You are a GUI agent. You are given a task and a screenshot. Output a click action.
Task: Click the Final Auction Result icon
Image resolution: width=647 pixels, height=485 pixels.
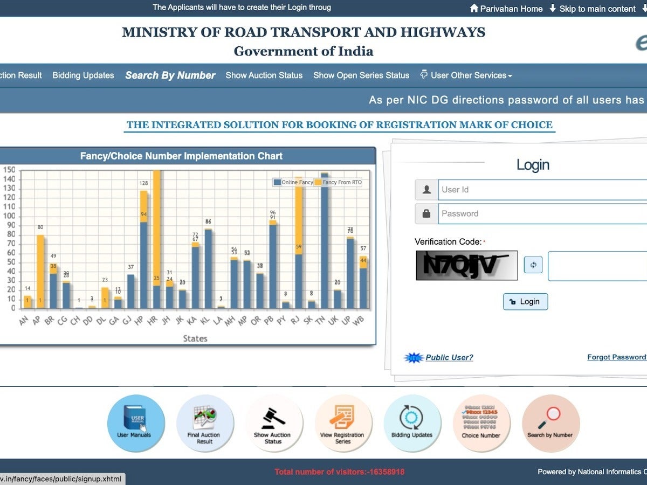click(x=204, y=423)
